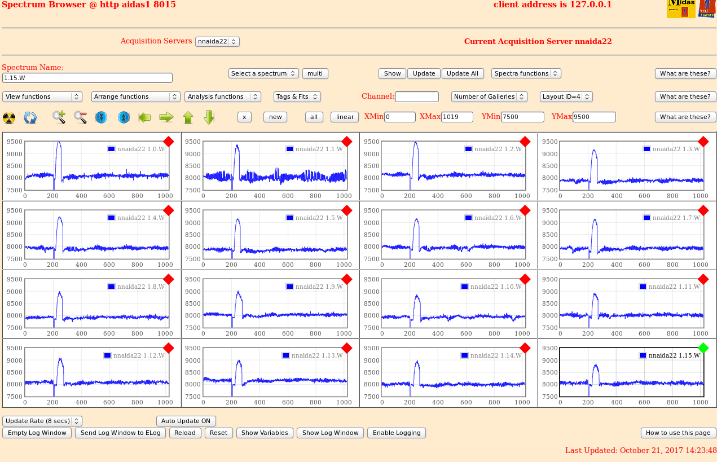Viewport: 717px width, 462px height.
Task: Shift spectra left with green arrow
Action: 145,117
